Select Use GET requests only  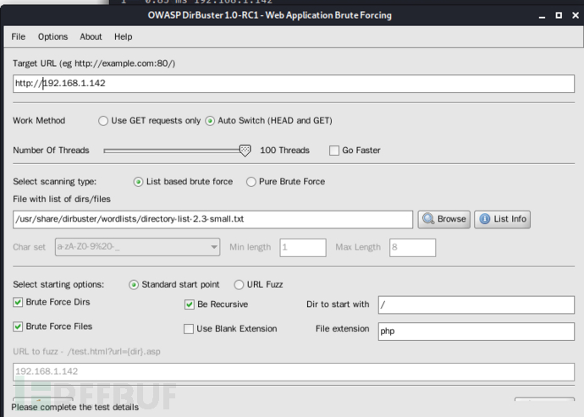[103, 121]
